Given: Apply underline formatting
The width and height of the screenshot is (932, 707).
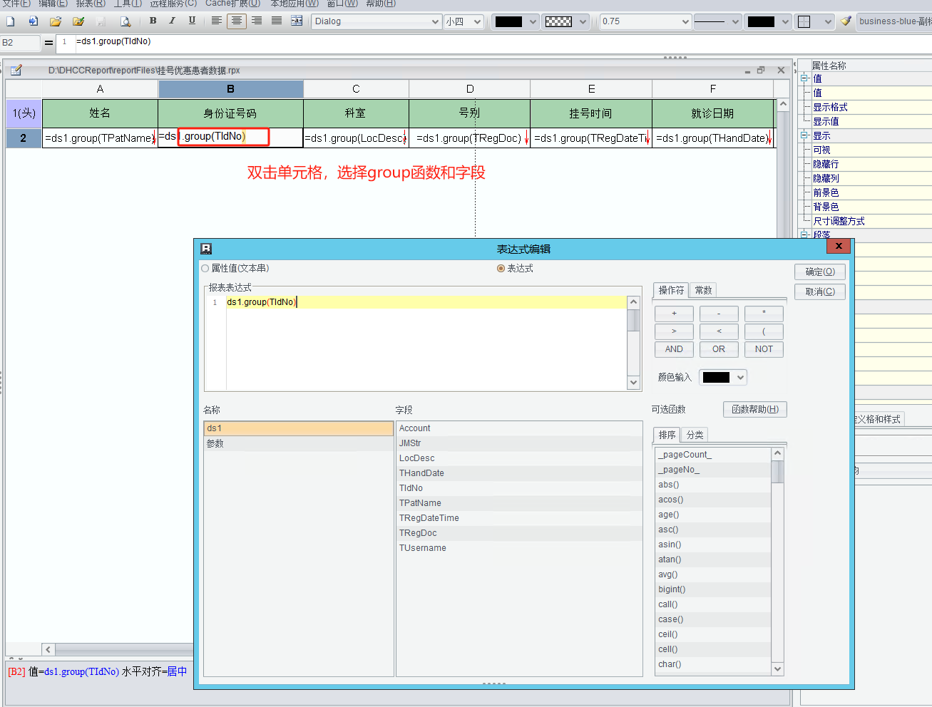Looking at the screenshot, I should (192, 21).
